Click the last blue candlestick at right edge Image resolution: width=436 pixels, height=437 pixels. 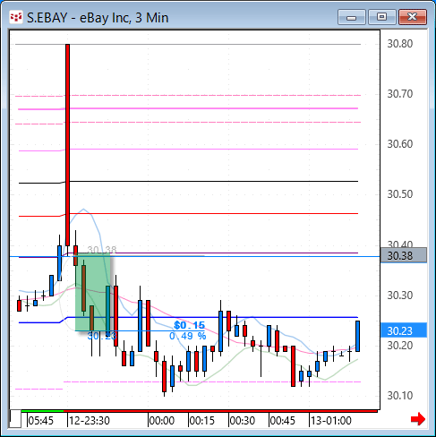[x=357, y=336]
